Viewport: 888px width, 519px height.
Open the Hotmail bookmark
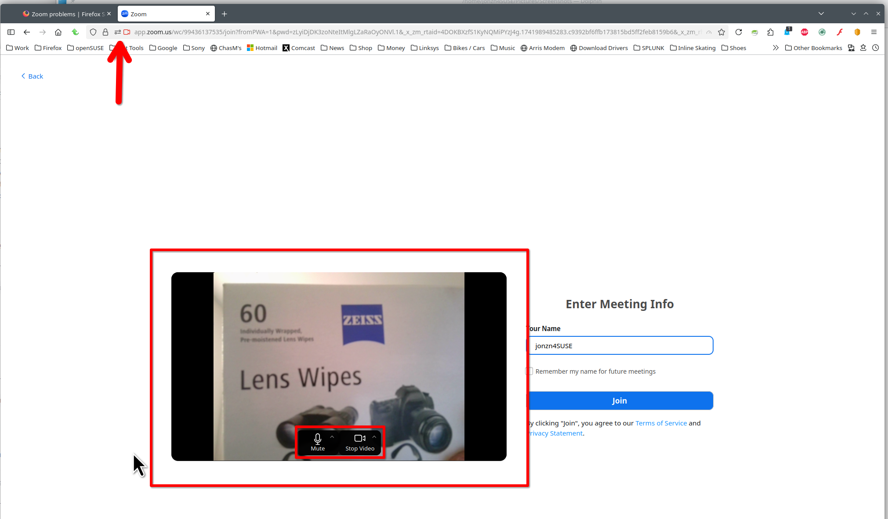pos(262,48)
